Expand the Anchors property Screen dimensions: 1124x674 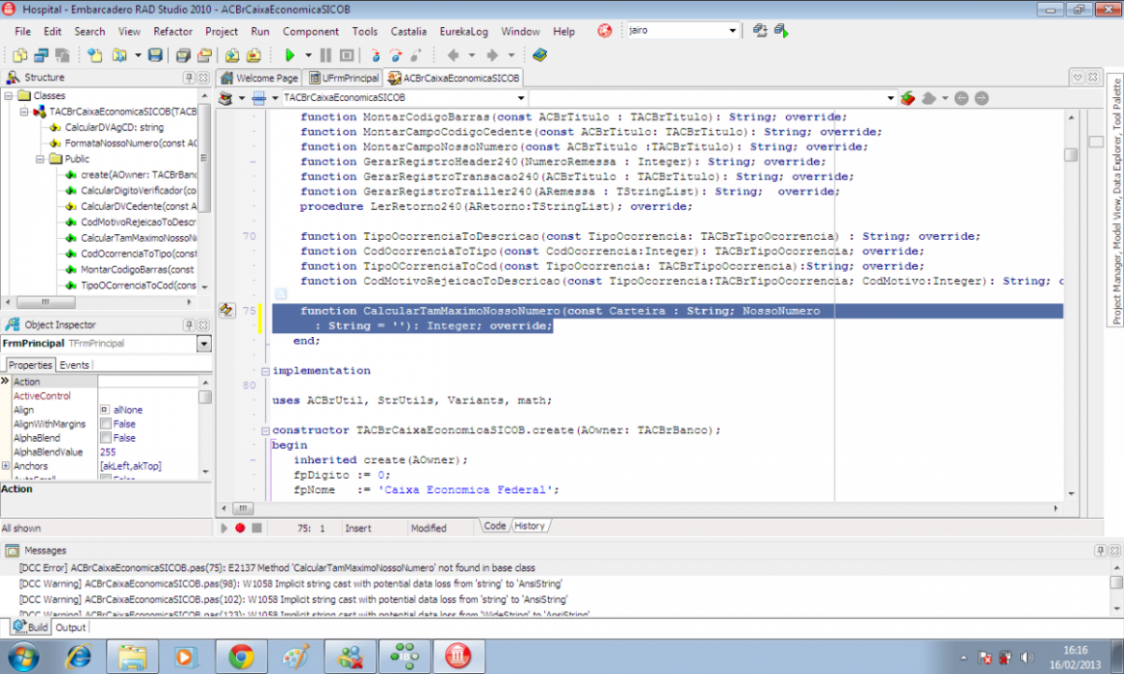(x=6, y=466)
